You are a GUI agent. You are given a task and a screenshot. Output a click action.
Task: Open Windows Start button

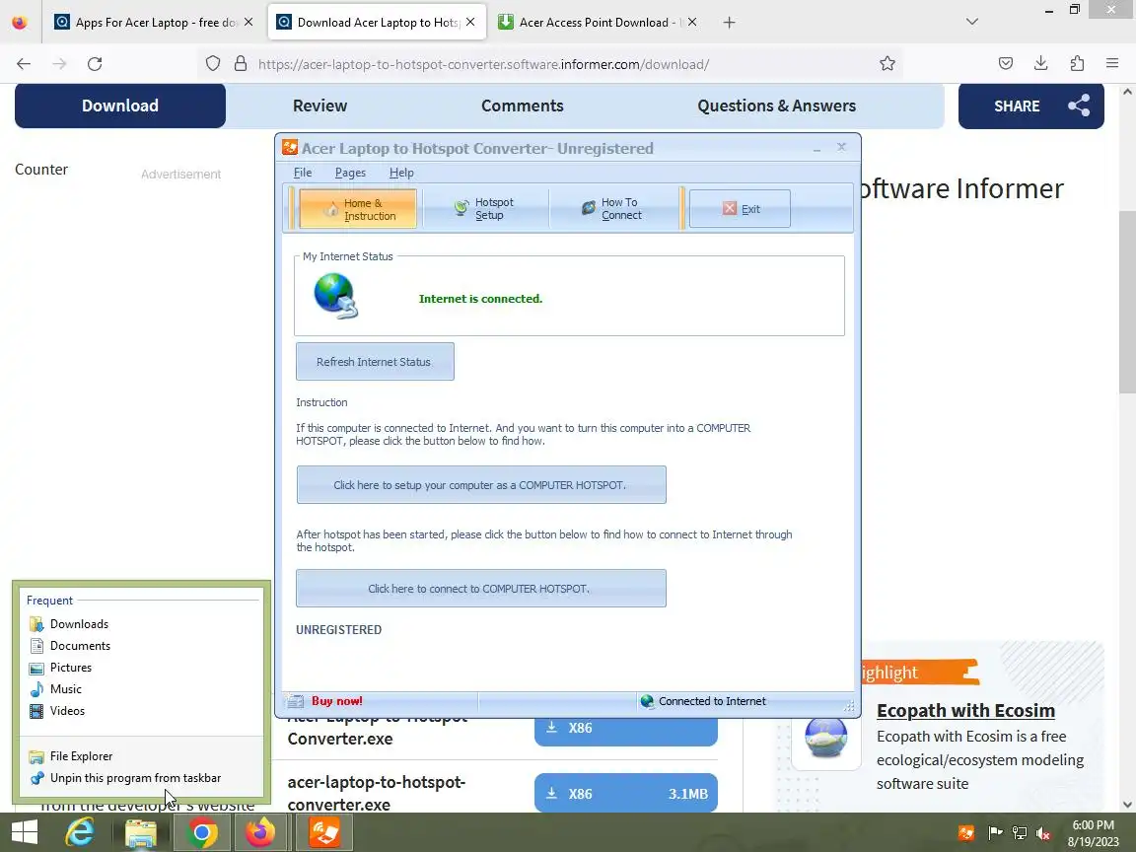coord(24,831)
